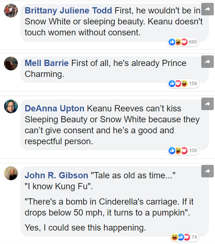The width and height of the screenshot is (215, 244).
Task: Click share arrow on Mell Barrie's comment
Action: [x=207, y=62]
